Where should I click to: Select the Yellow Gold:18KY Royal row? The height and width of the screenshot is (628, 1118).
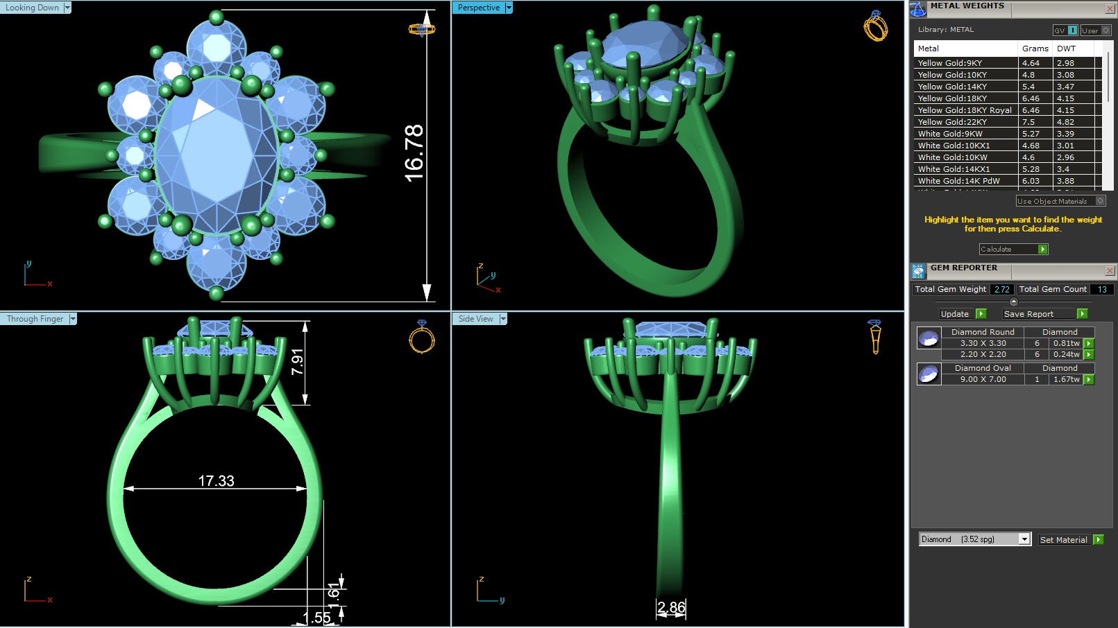pos(1008,110)
